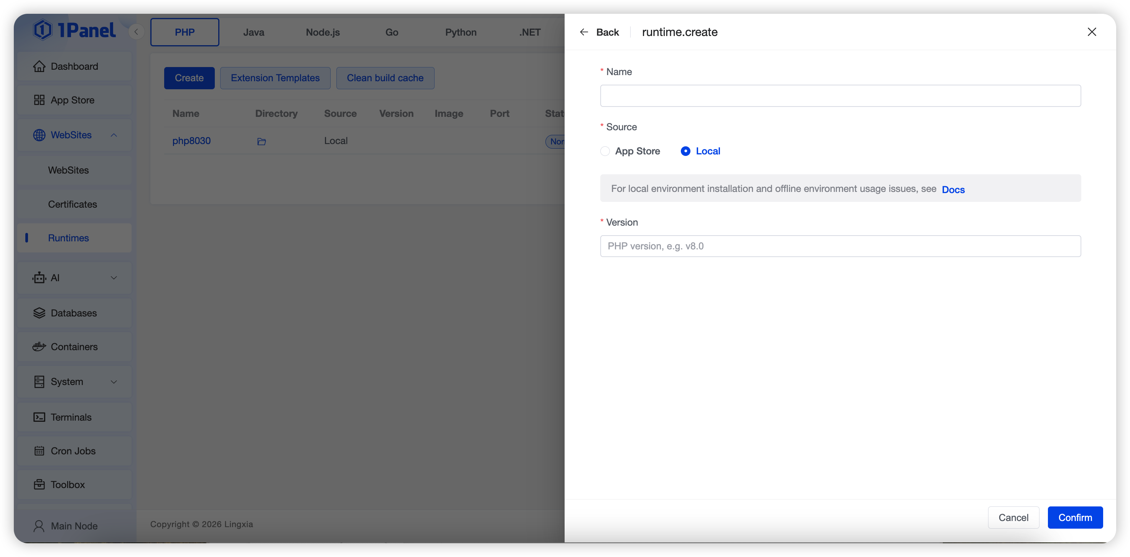1130x557 pixels.
Task: Expand the System menu section
Action: click(114, 382)
